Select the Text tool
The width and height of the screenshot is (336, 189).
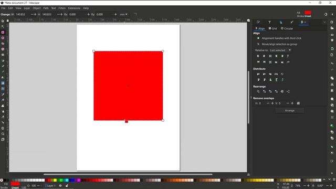(3, 77)
